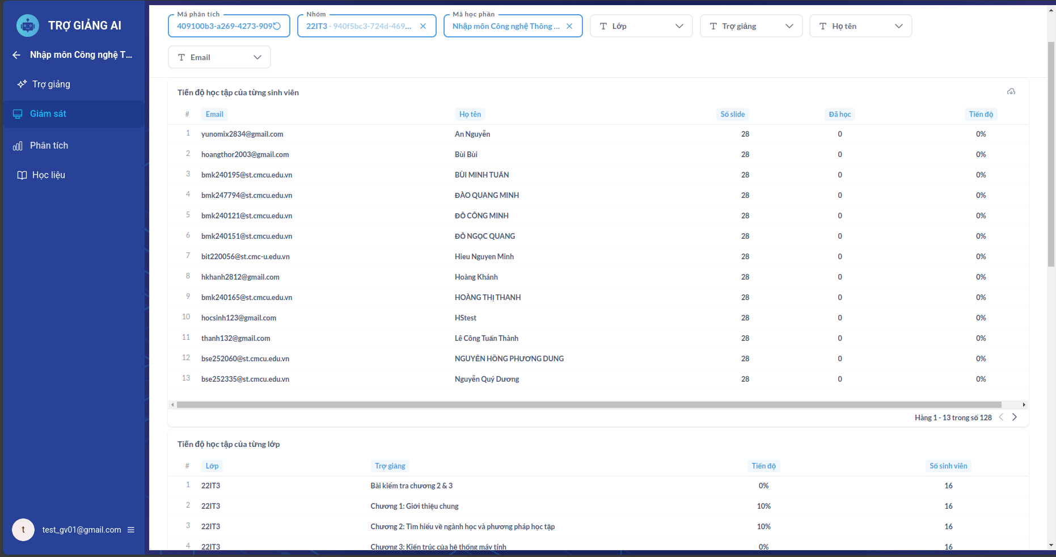Go to previous page of student table
This screenshot has height=557, width=1056.
point(1001,417)
